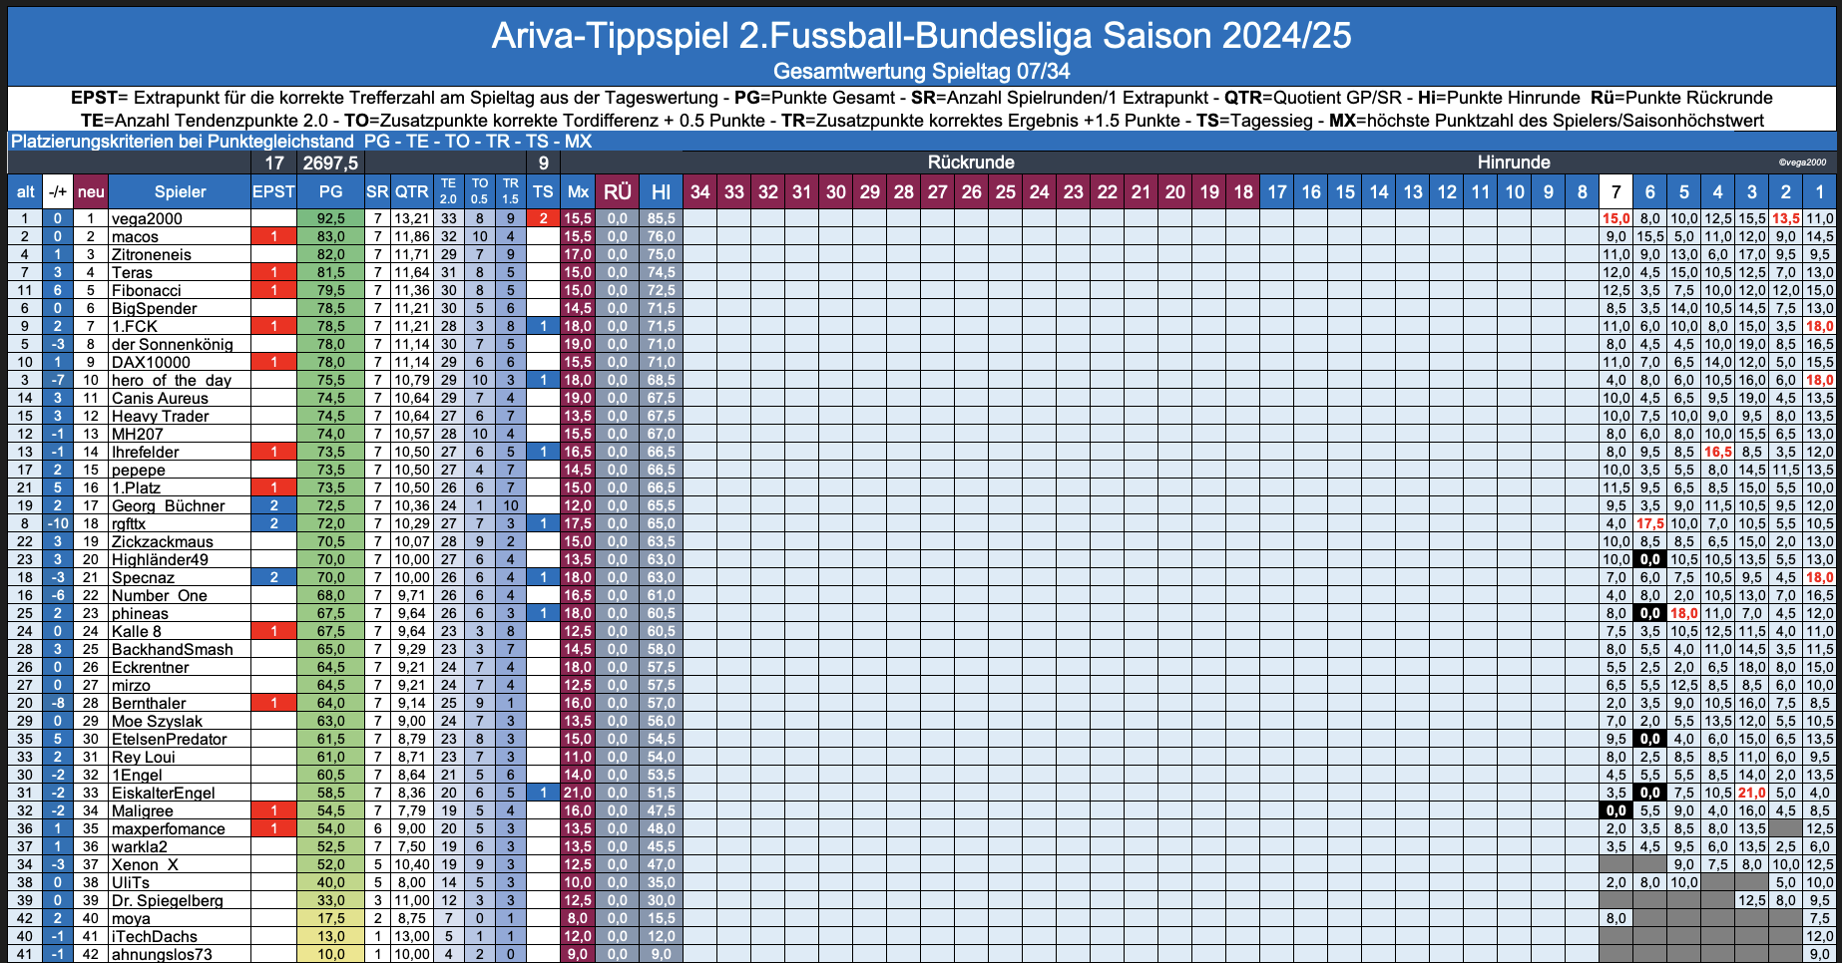Click Zitroneneis's PG value '82,0'
Viewport: 1842px width, 963px height.
330,254
